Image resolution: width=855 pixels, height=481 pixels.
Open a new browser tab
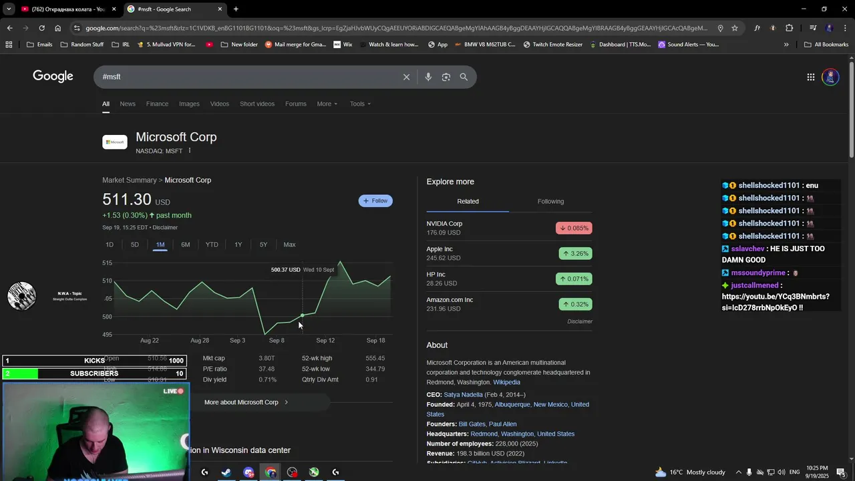click(236, 9)
